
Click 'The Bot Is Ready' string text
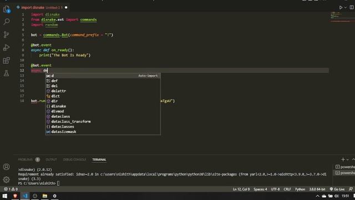(70, 56)
